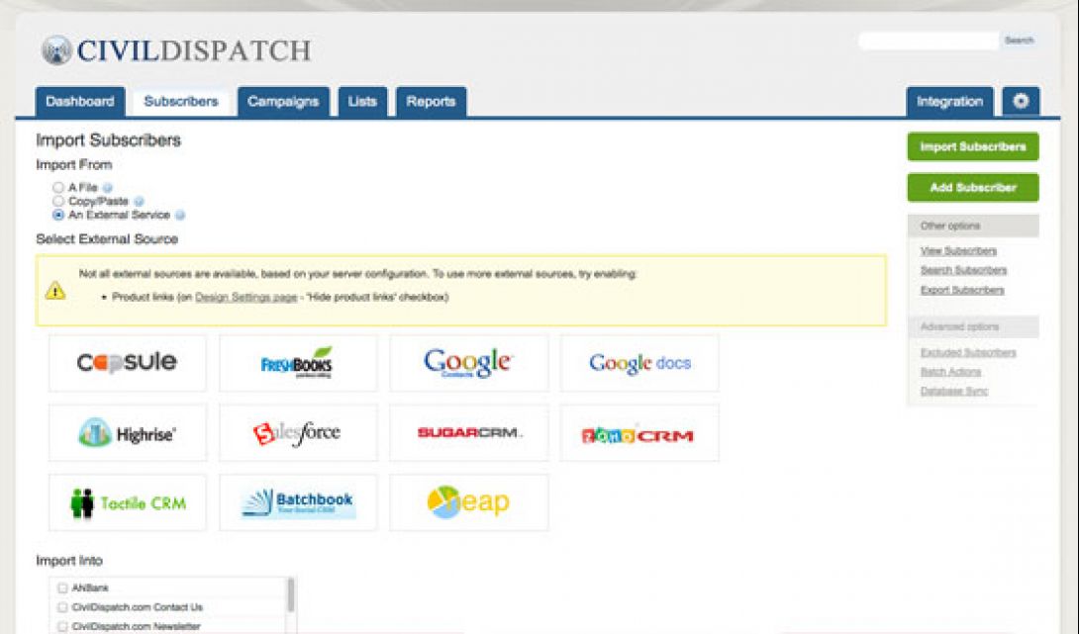Click the Search button
1079x634 pixels.
click(x=1020, y=41)
